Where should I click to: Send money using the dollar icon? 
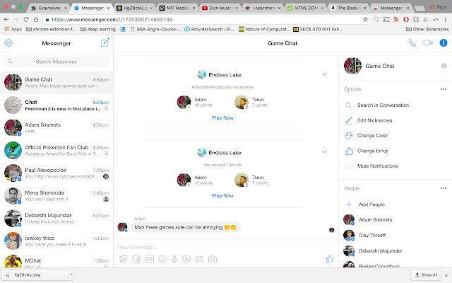coord(186,259)
